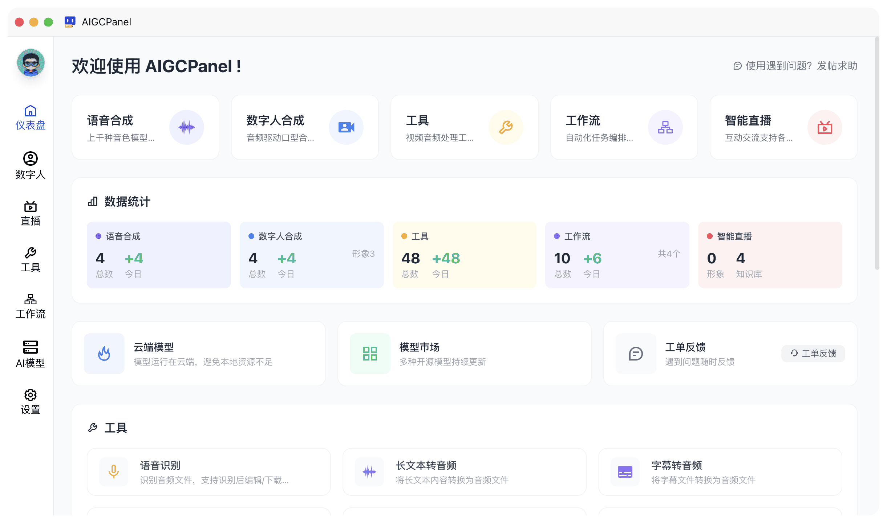Open the 直播 sidebar section
This screenshot has width=887, height=523.
31,214
